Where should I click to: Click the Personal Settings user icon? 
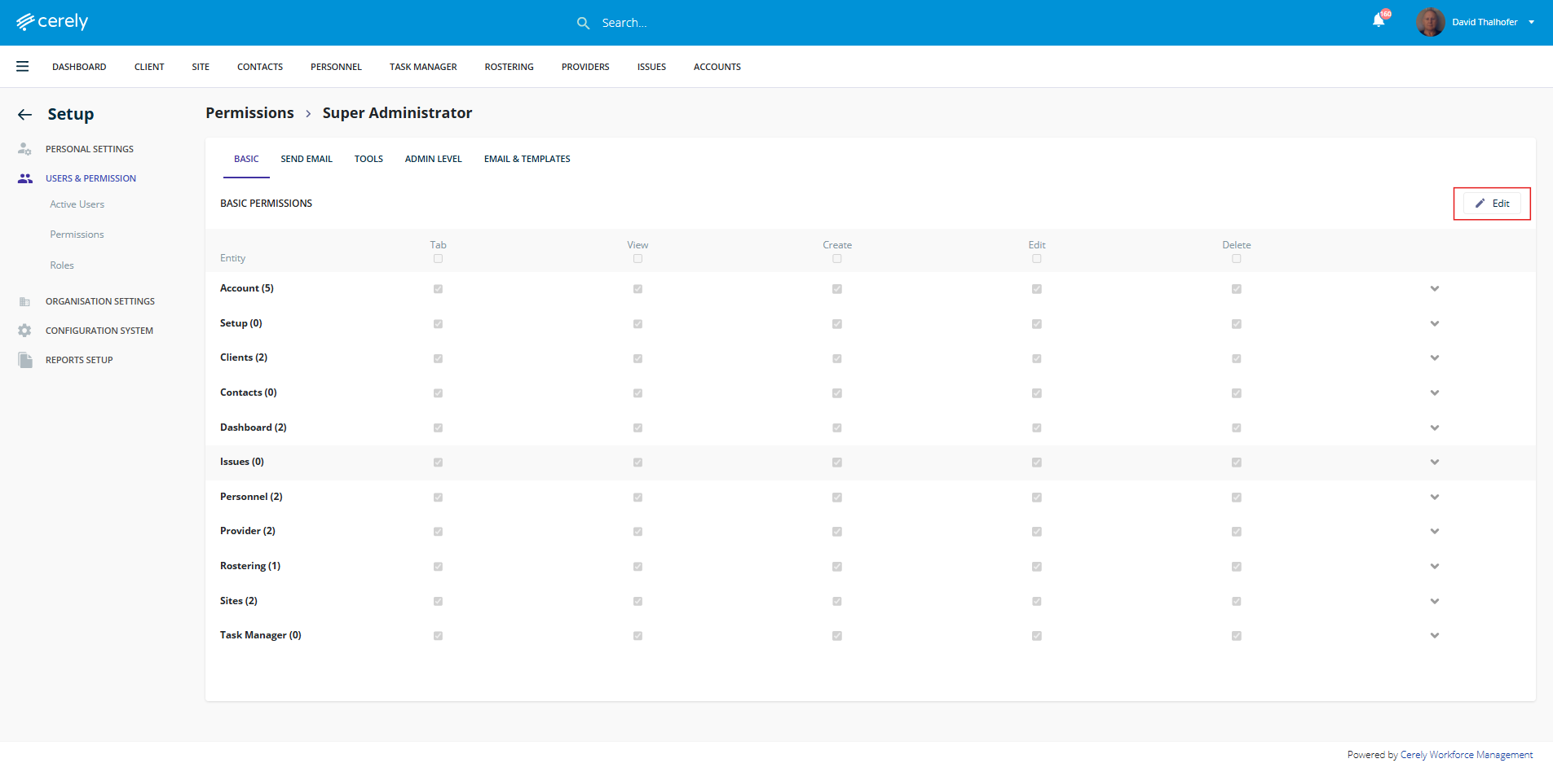pyautogui.click(x=24, y=149)
